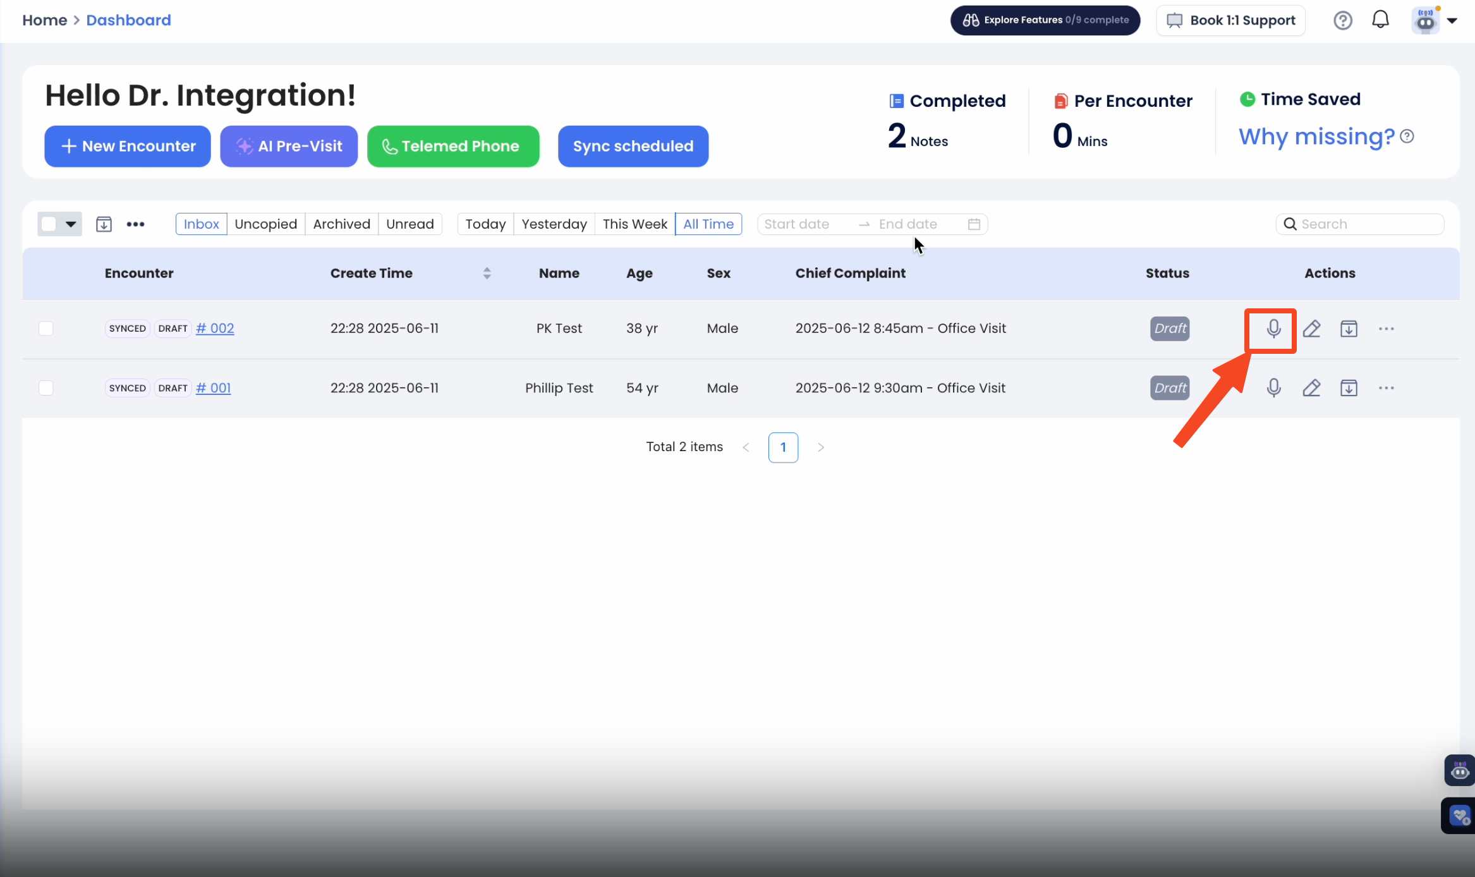Open notifications bell icon

[1380, 20]
